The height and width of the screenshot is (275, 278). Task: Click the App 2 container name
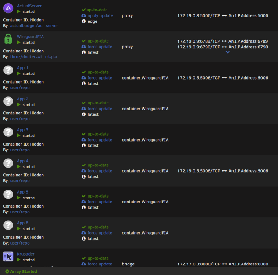(x=22, y=99)
